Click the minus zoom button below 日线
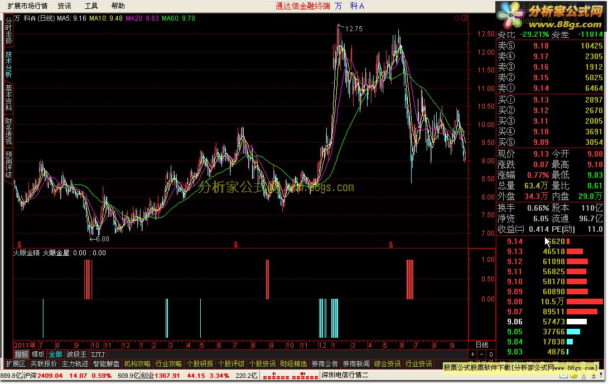This screenshot has width=608, height=384. [481, 354]
